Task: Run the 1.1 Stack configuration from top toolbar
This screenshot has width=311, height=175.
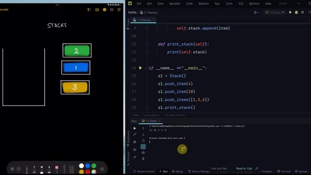Action: tap(290, 12)
